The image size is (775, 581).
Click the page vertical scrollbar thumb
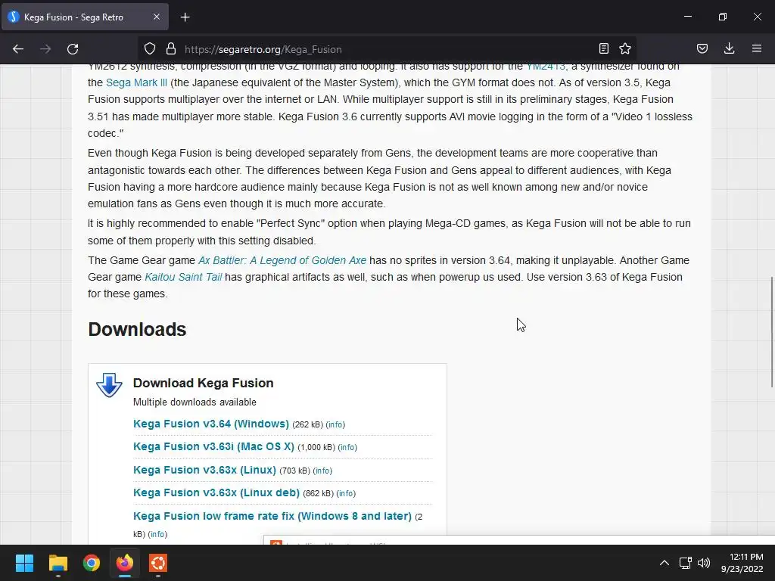771,333
